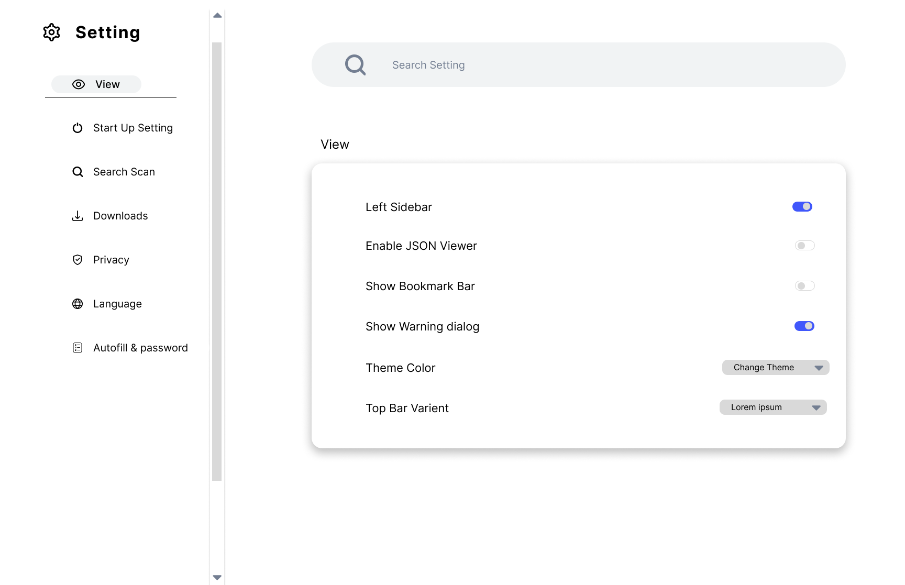This screenshot has height=585, width=905.
Task: Click the download arrow icon in the sidebar
Action: (78, 216)
